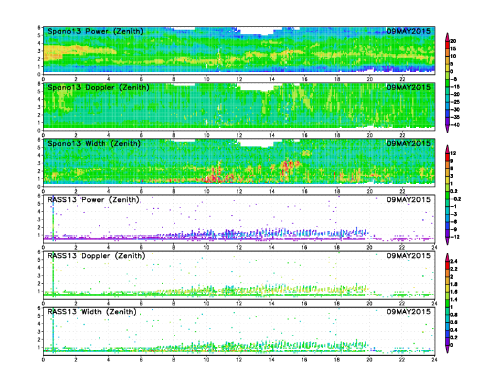Click the colorbar label 1.4

pyautogui.click(x=454, y=300)
